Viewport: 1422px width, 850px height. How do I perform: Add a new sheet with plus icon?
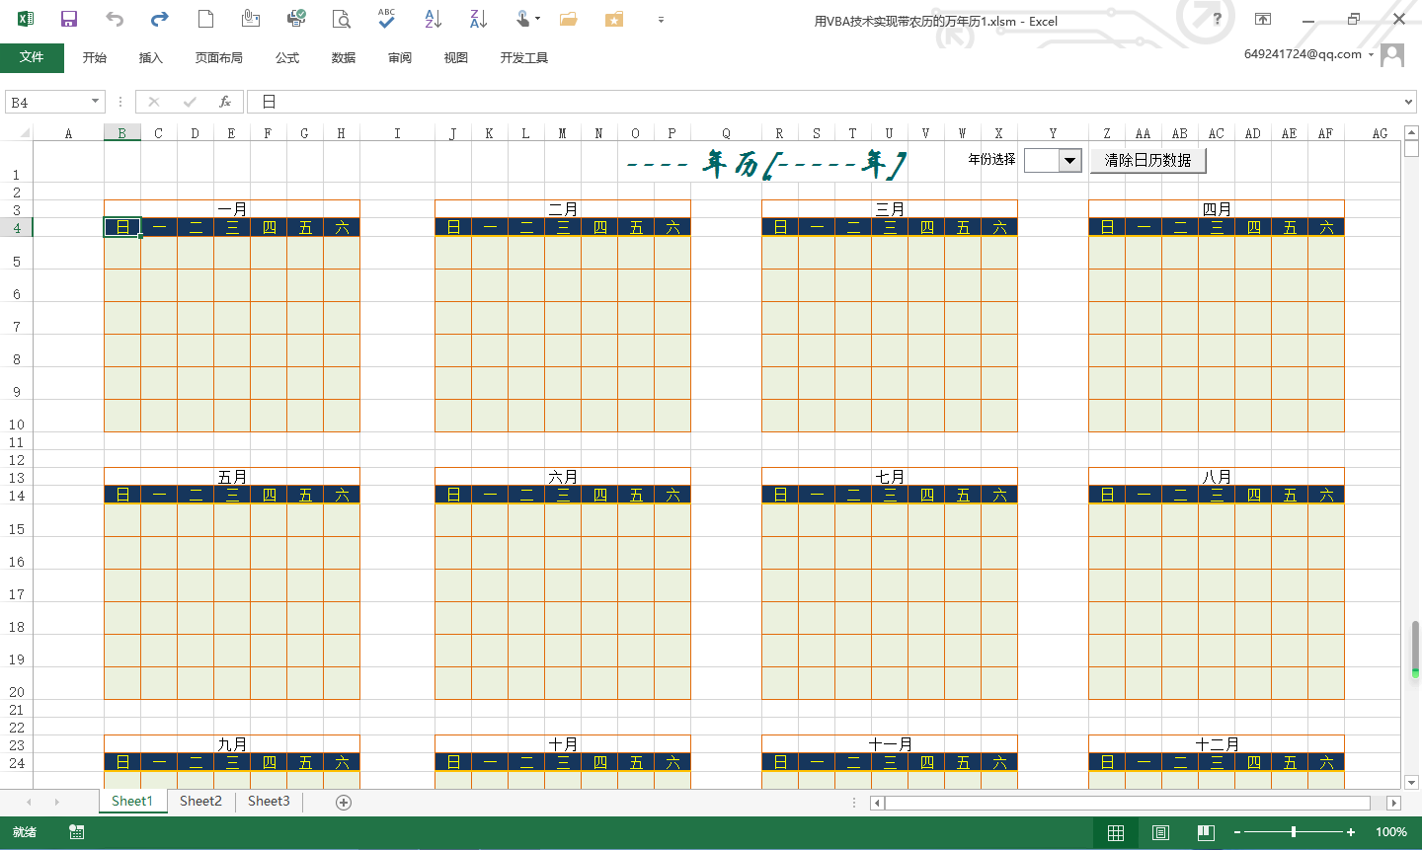[344, 803]
